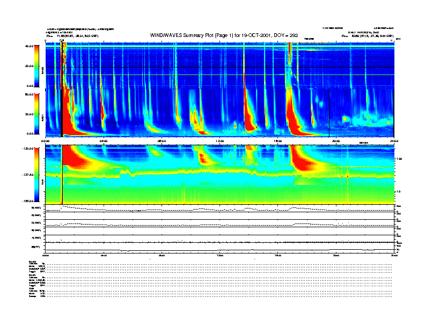Click the -155.00 label on TNR scale
This screenshot has width=425, height=328.
pos(28,201)
